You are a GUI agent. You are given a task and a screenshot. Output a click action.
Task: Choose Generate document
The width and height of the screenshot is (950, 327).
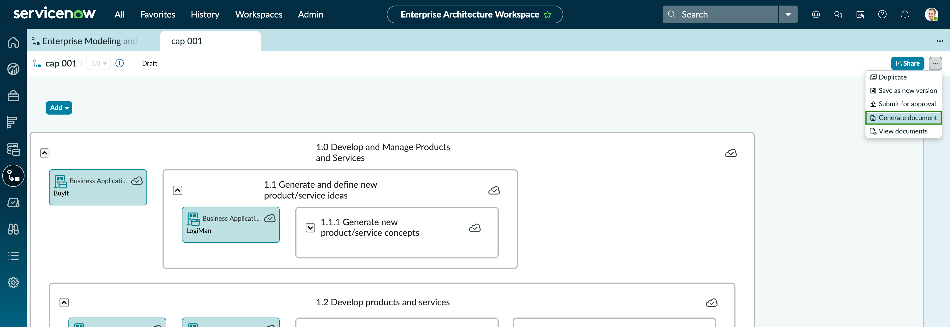903,118
